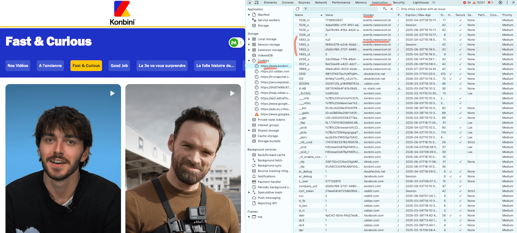Expand the Local storage tree node

(249, 39)
